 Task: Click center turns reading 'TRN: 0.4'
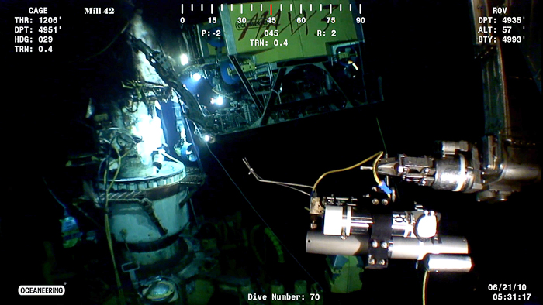269,43
